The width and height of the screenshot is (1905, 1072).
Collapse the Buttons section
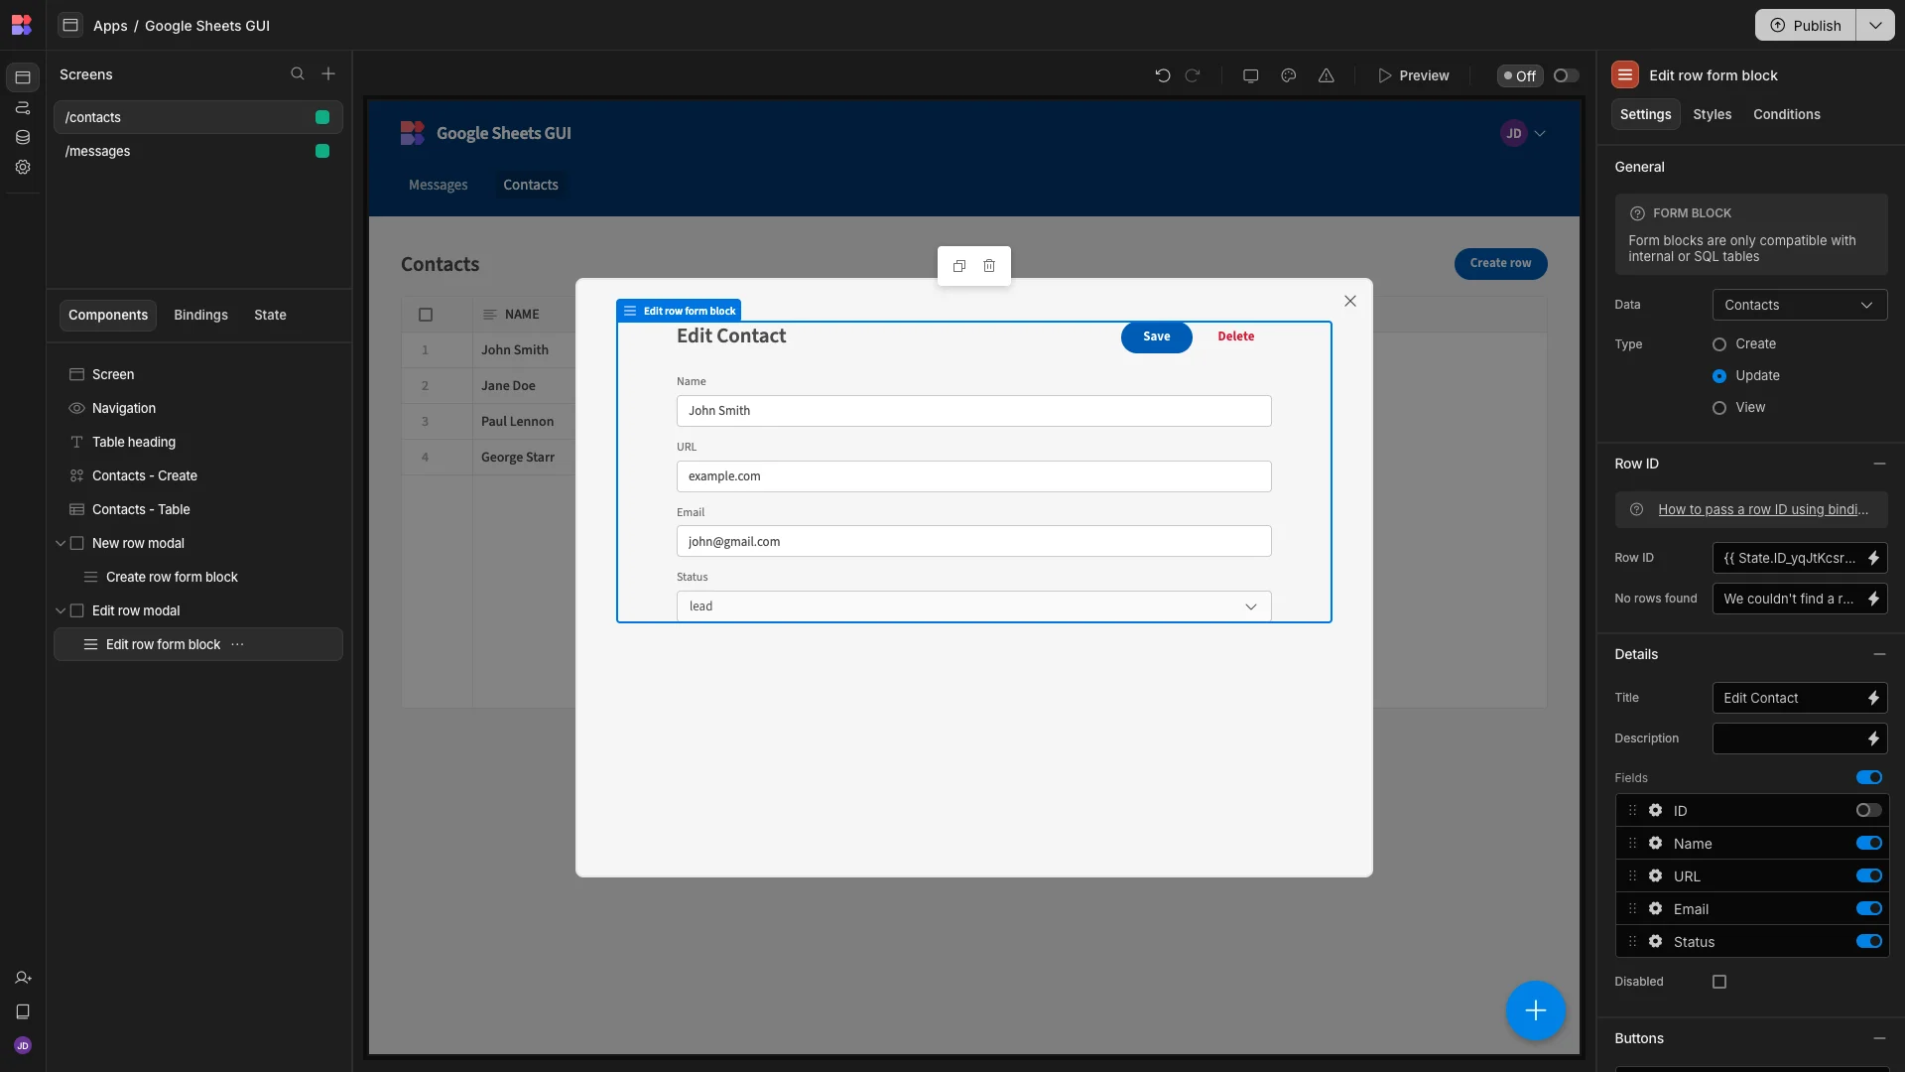tap(1879, 1038)
